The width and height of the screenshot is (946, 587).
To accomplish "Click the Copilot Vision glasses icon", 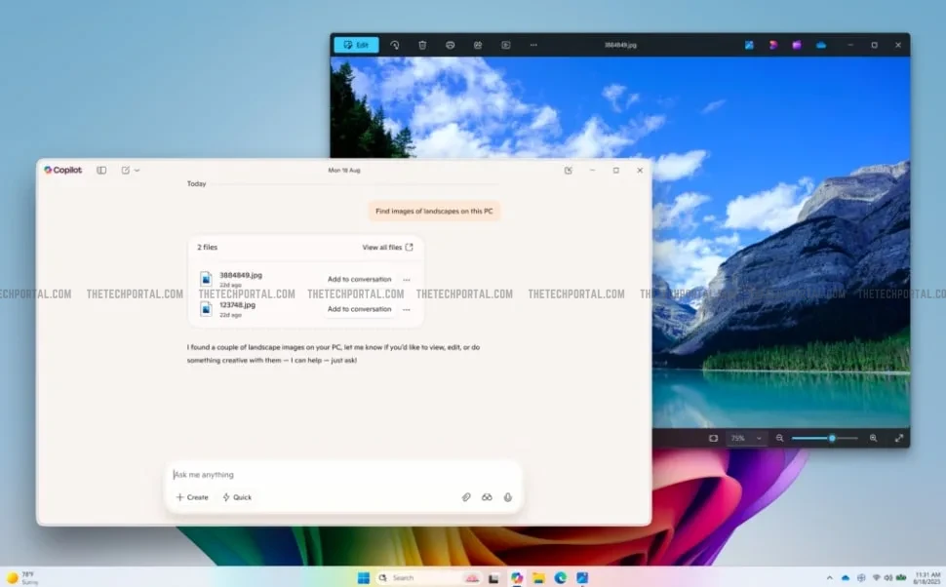I will click(x=487, y=497).
